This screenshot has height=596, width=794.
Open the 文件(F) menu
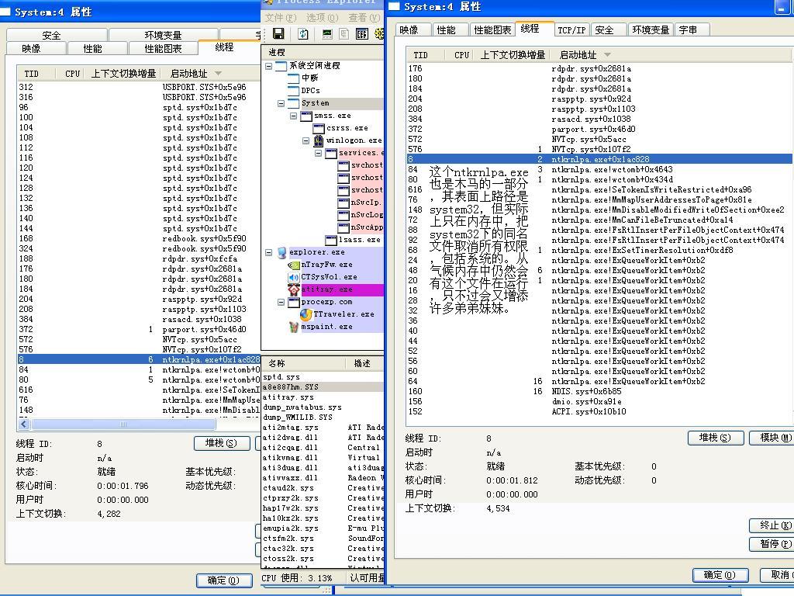281,18
